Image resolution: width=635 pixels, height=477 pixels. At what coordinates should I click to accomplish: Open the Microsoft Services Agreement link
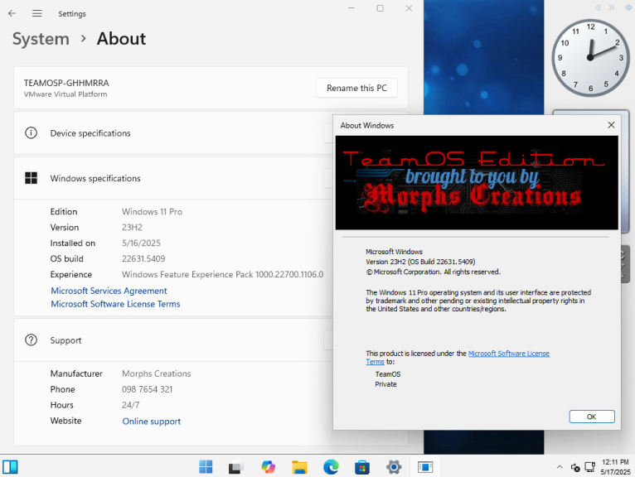pos(109,291)
